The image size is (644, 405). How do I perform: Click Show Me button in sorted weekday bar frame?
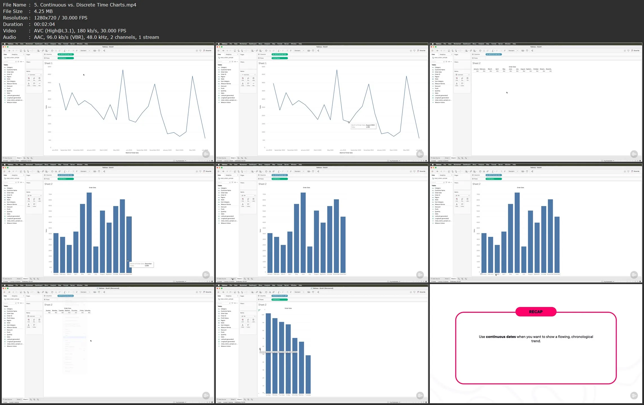point(422,292)
